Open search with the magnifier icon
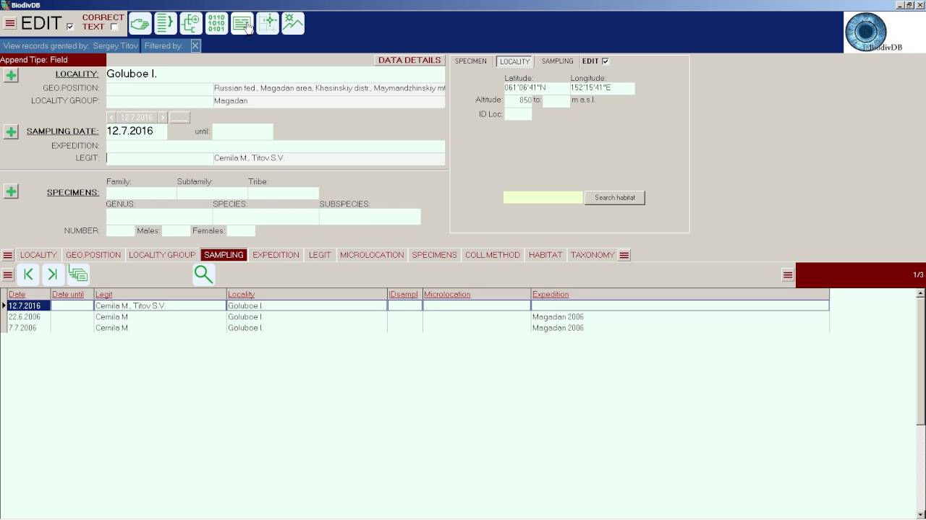 203,274
